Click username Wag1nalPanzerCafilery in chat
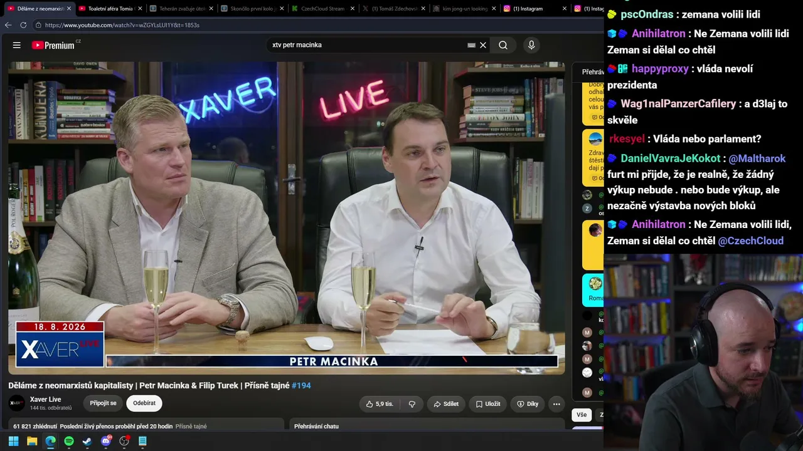 coord(678,104)
